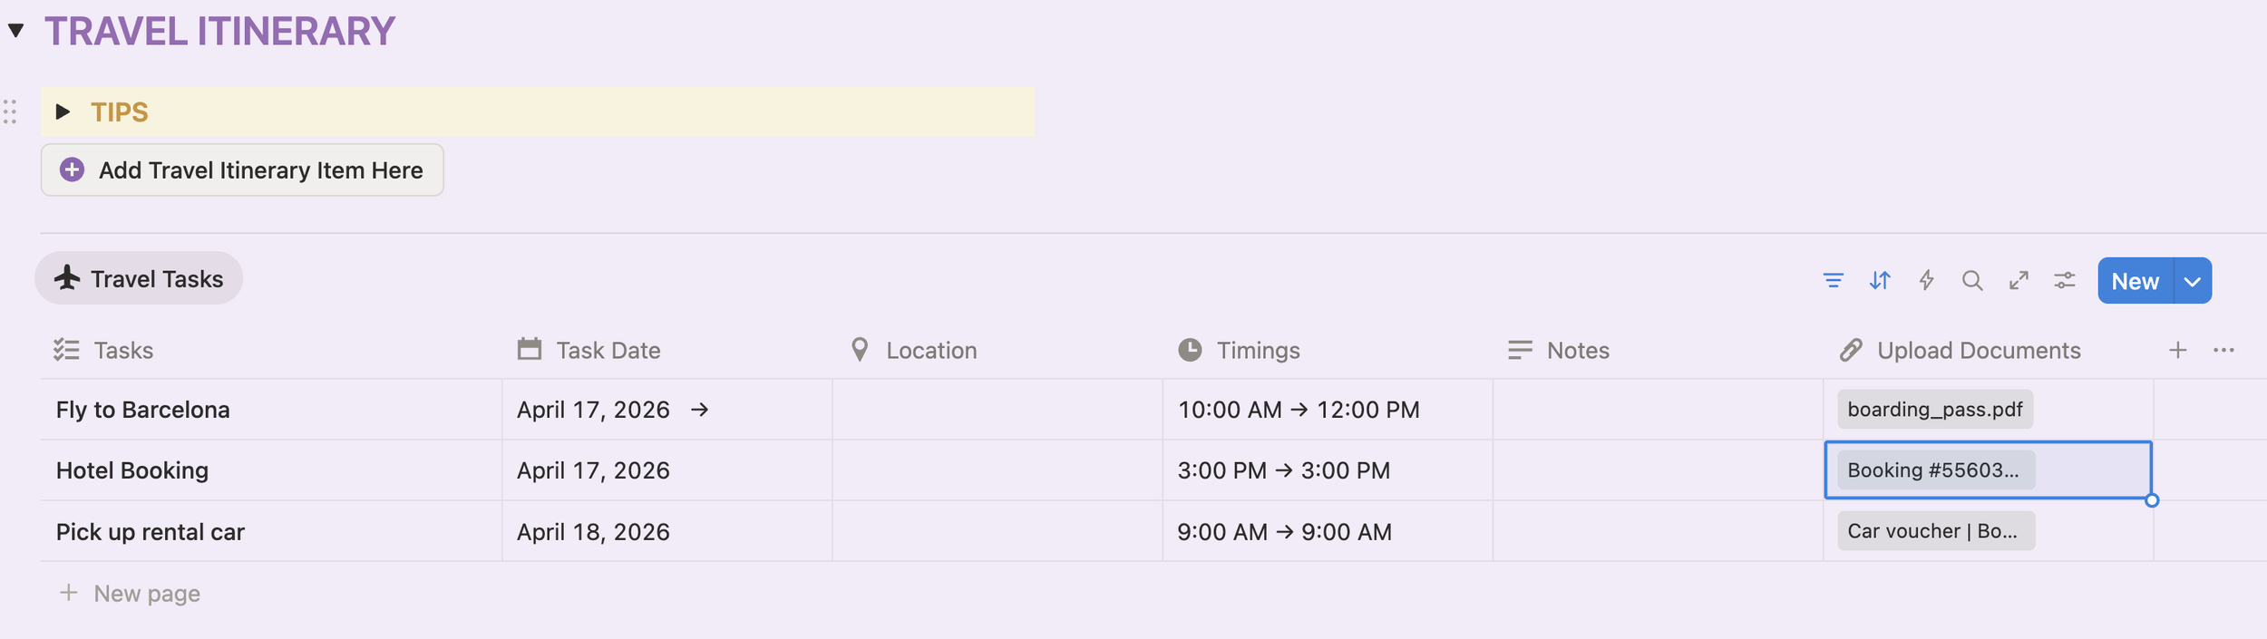Screen dimensions: 2267x639
Task: Open the three-dot column options menu
Action: tap(2223, 351)
